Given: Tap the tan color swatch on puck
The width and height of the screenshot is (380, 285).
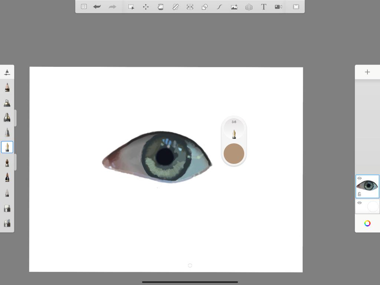Looking at the screenshot, I should 234,154.
